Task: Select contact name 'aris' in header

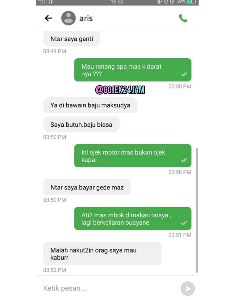Action: pos(86,18)
